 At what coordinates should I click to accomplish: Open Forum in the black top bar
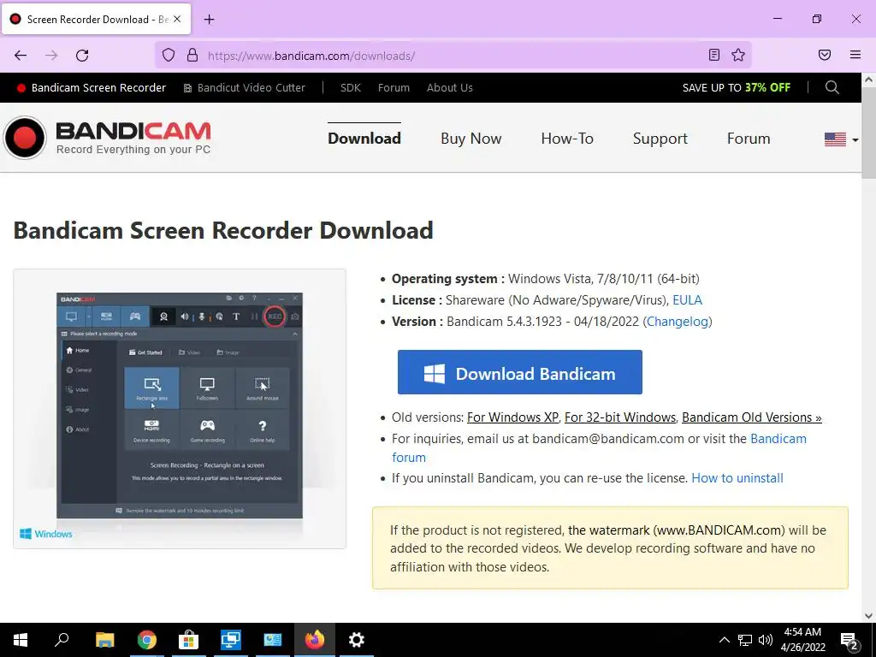click(394, 88)
